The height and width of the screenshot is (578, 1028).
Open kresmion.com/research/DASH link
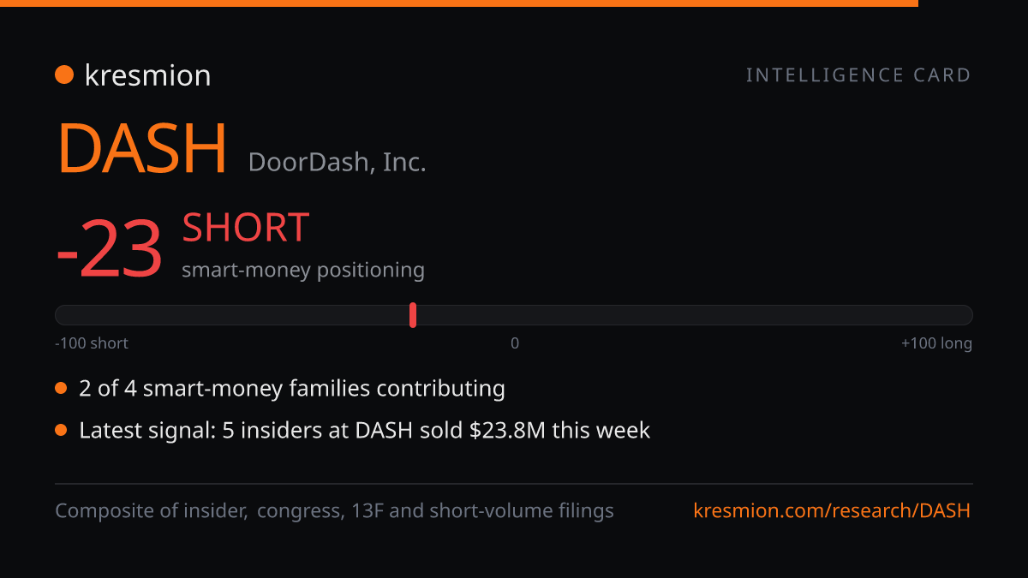pos(832,511)
